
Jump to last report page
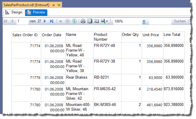pyautogui.click(x=52, y=21)
